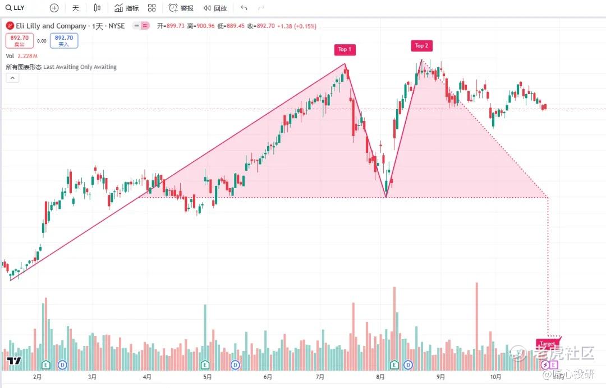The image size is (606, 388).
Task: Click the May dividend D marker
Action: click(235, 364)
